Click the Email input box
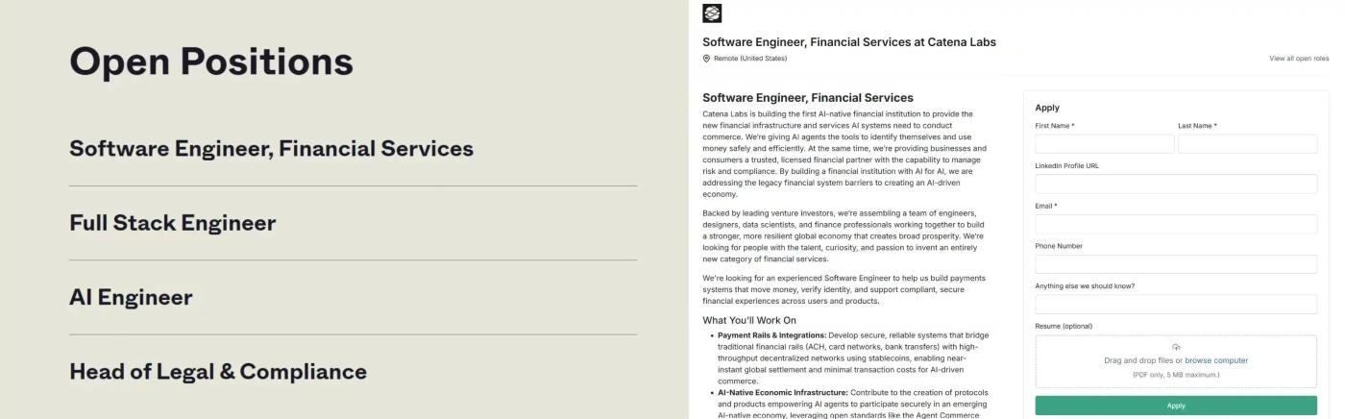 pyautogui.click(x=1176, y=224)
